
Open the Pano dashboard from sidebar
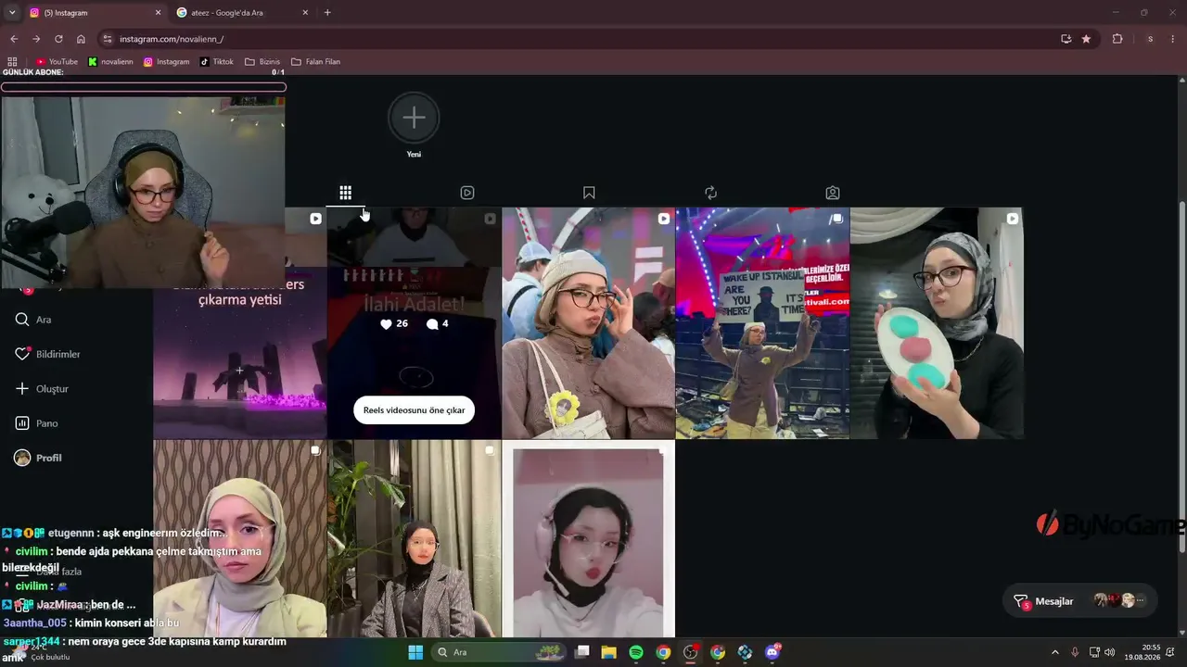point(36,423)
